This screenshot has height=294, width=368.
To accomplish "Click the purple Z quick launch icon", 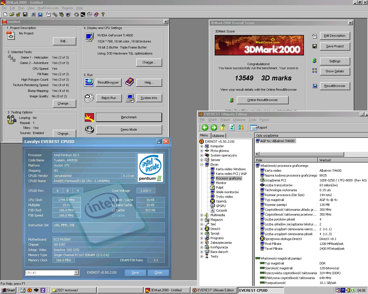I will tap(43, 290).
